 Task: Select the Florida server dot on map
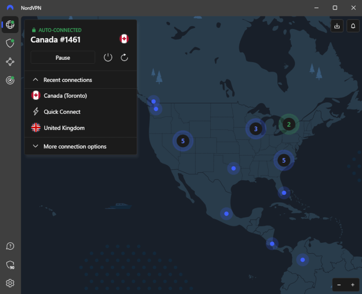pos(284,193)
